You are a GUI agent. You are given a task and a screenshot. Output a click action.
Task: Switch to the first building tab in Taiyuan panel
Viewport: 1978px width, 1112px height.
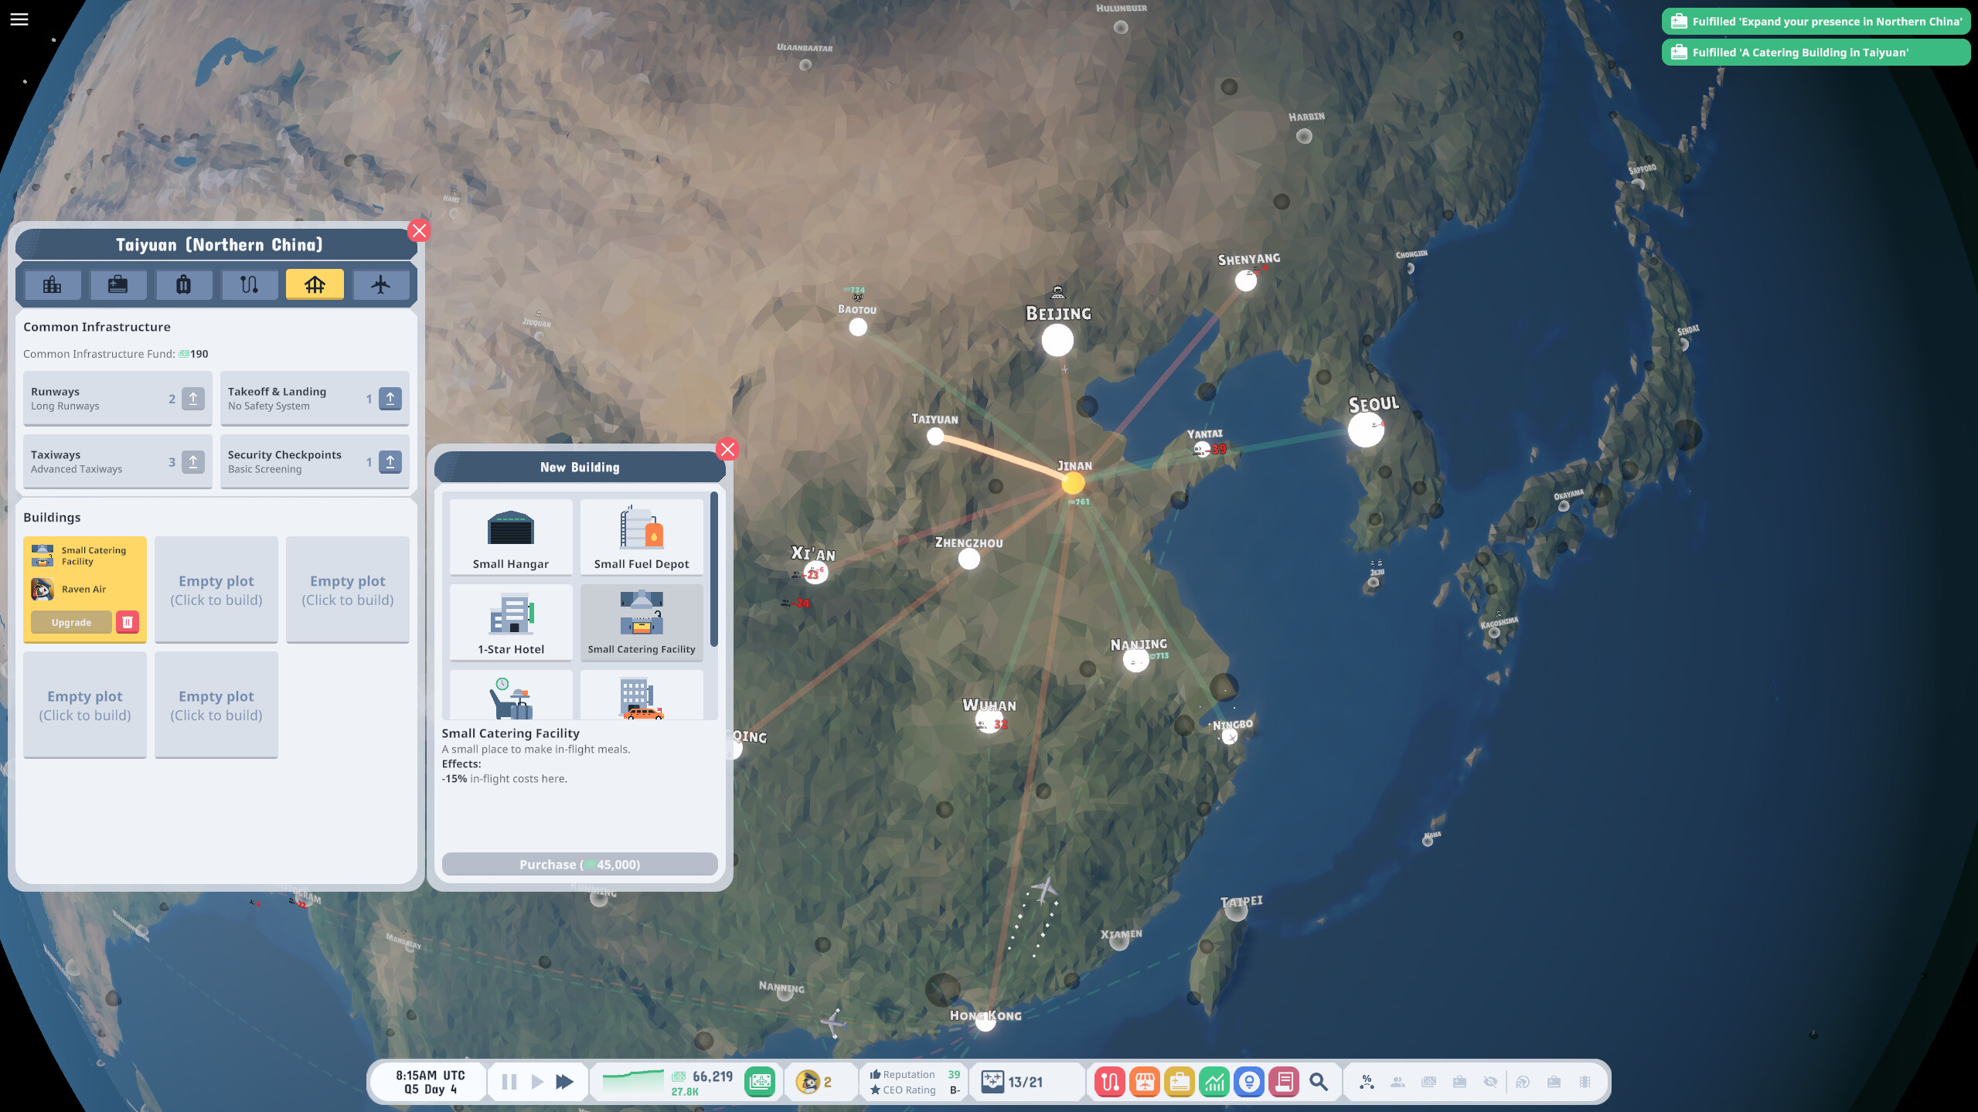[x=53, y=284]
